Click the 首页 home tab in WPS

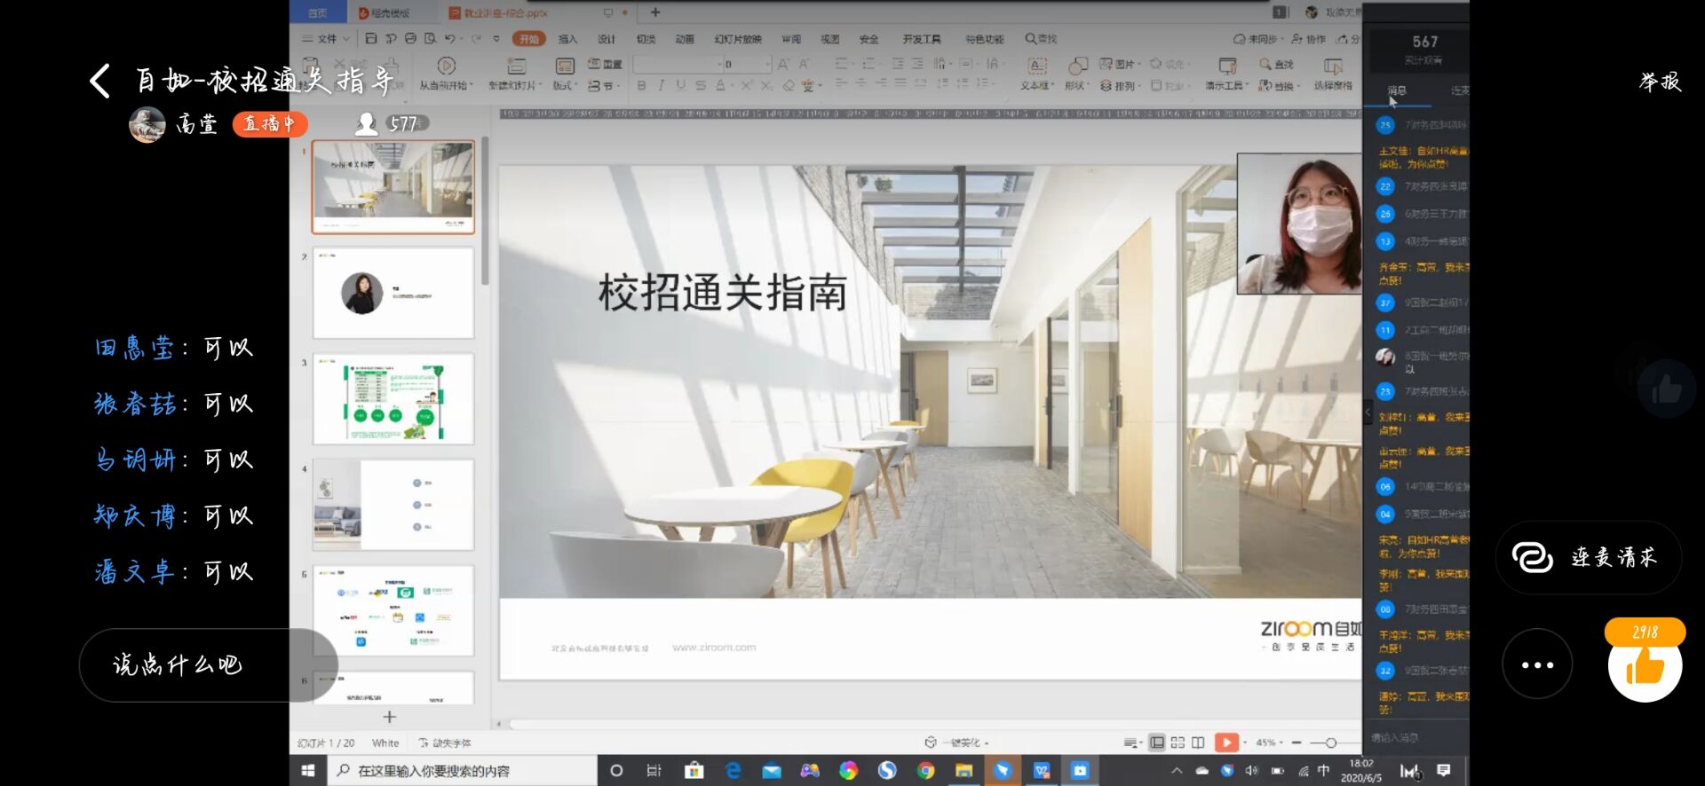317,12
